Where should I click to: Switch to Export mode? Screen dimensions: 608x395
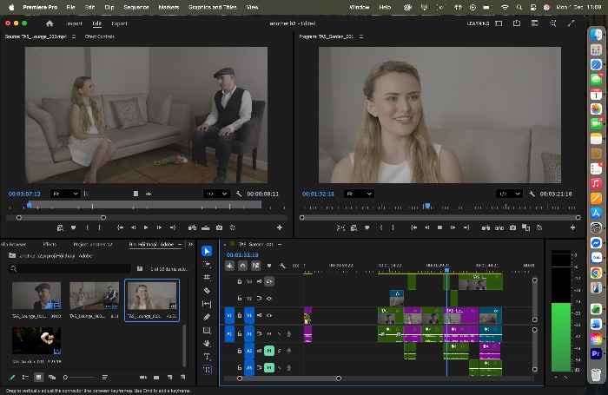(120, 23)
